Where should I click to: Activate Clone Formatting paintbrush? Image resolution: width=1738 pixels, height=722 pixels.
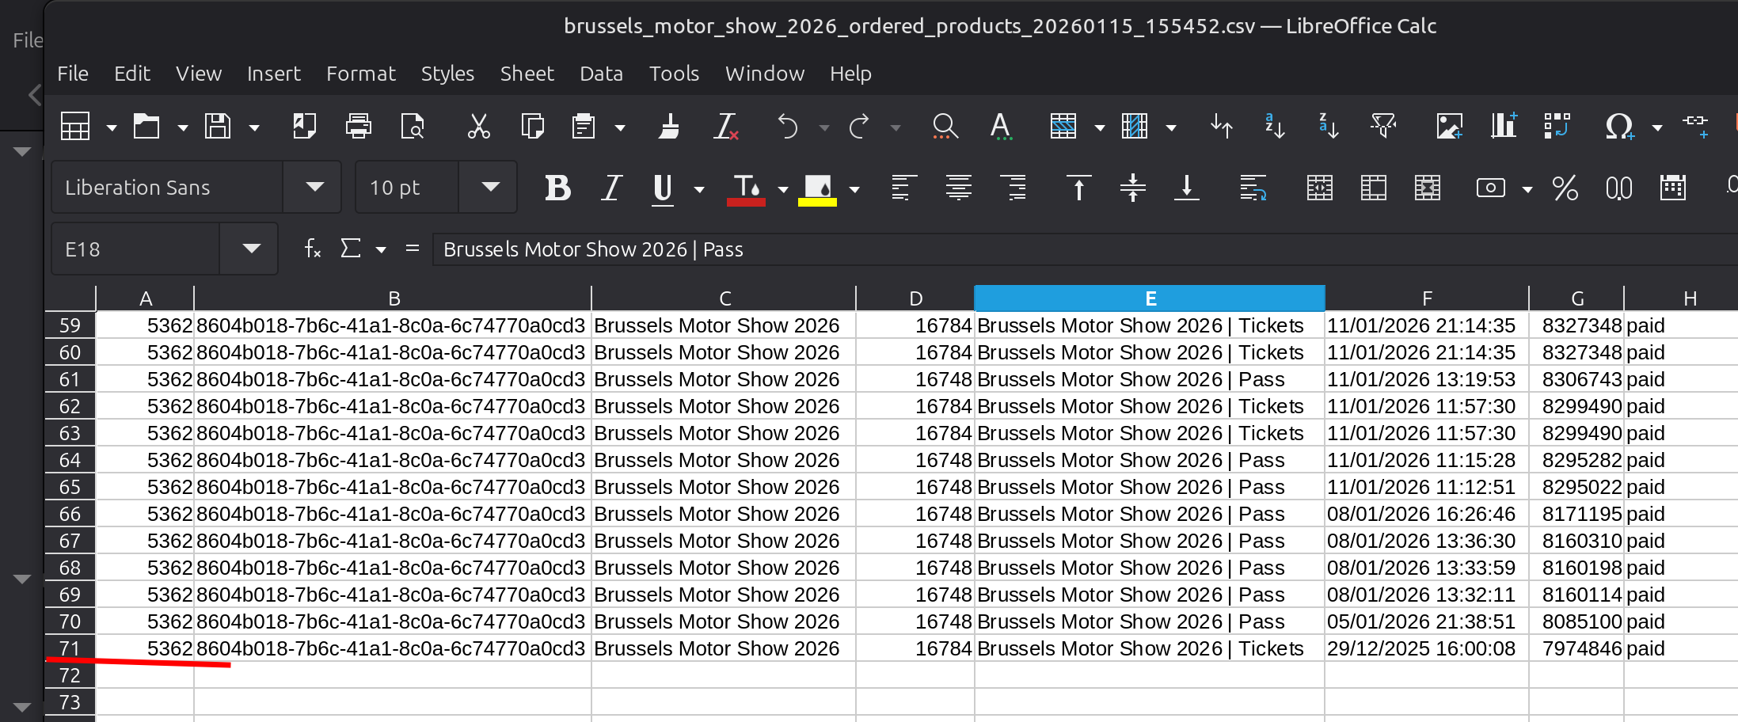pos(670,127)
